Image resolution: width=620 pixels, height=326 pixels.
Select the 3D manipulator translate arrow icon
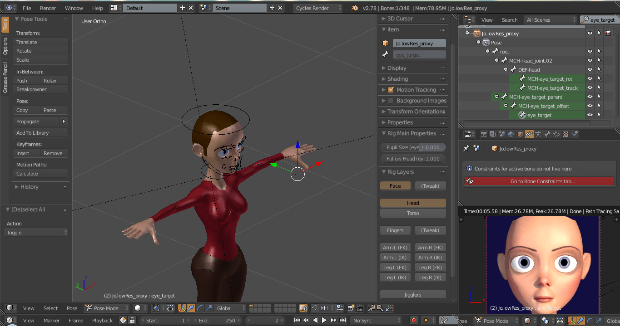(x=191, y=308)
